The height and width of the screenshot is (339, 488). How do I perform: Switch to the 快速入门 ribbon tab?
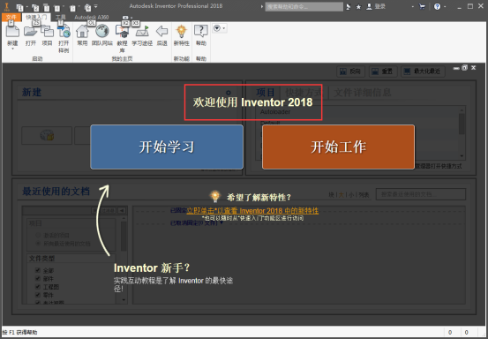pos(36,18)
